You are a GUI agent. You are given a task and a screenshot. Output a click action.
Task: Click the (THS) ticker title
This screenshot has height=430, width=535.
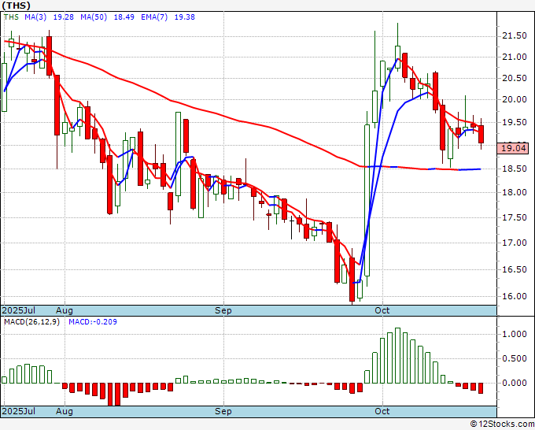pyautogui.click(x=16, y=6)
